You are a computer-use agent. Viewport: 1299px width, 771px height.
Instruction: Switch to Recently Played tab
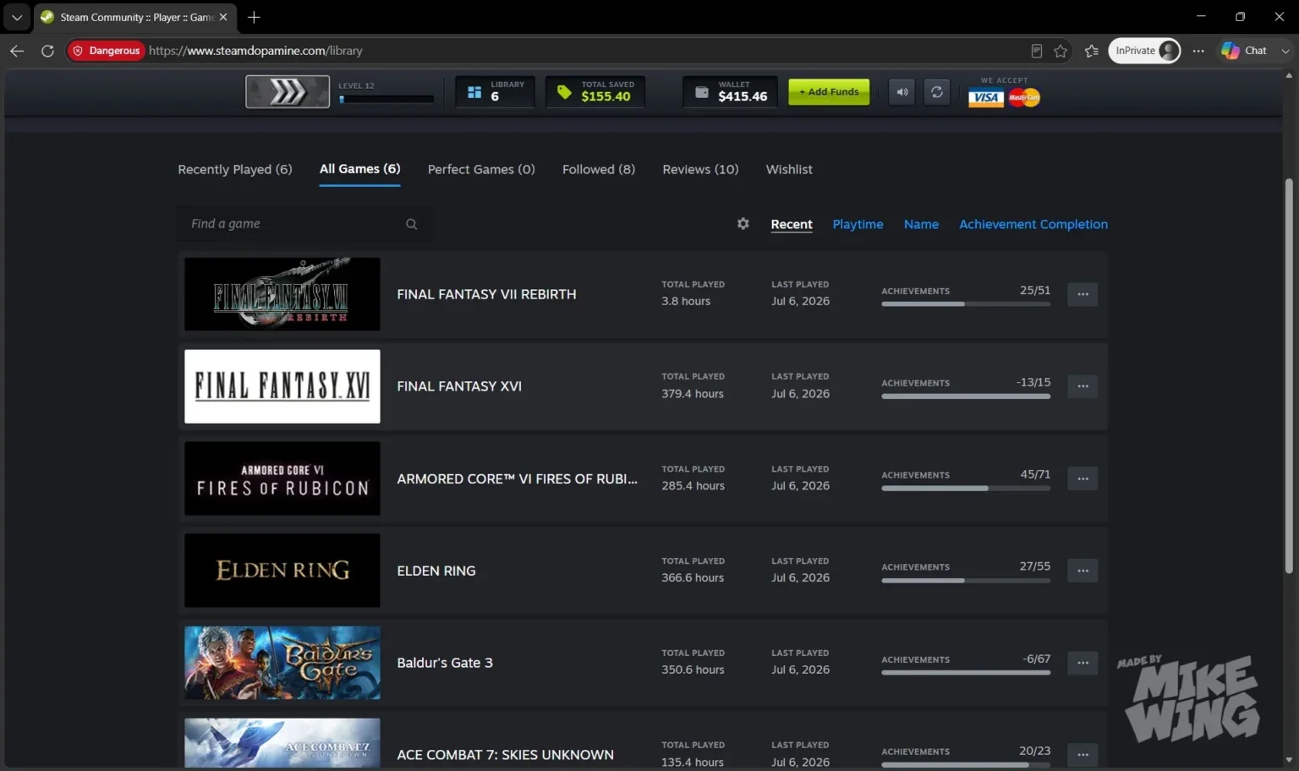[x=235, y=169]
